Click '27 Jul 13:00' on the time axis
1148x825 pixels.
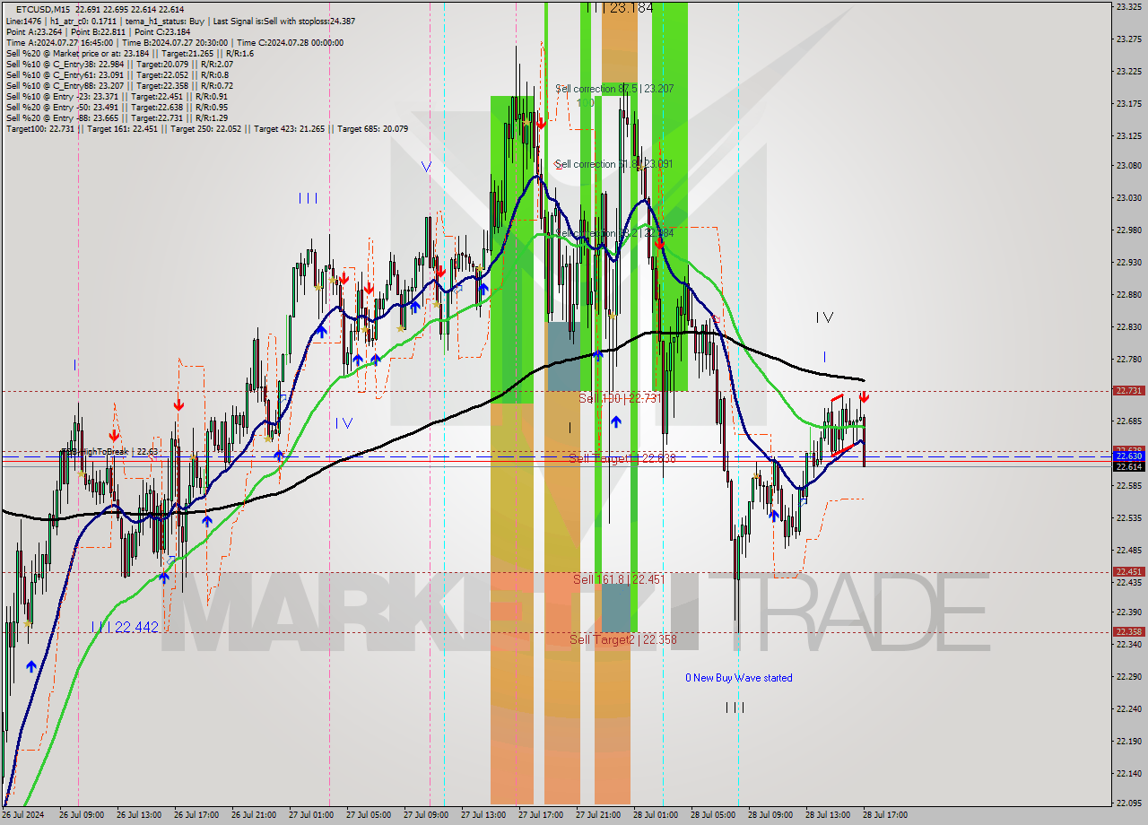[483, 816]
